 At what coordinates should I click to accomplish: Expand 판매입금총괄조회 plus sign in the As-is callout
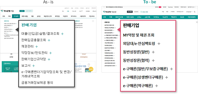click(49, 40)
